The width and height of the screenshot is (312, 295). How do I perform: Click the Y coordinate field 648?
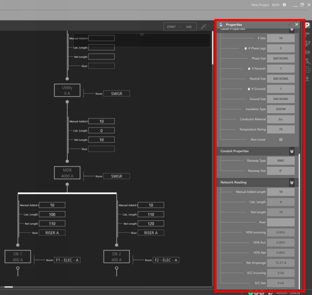188,27
